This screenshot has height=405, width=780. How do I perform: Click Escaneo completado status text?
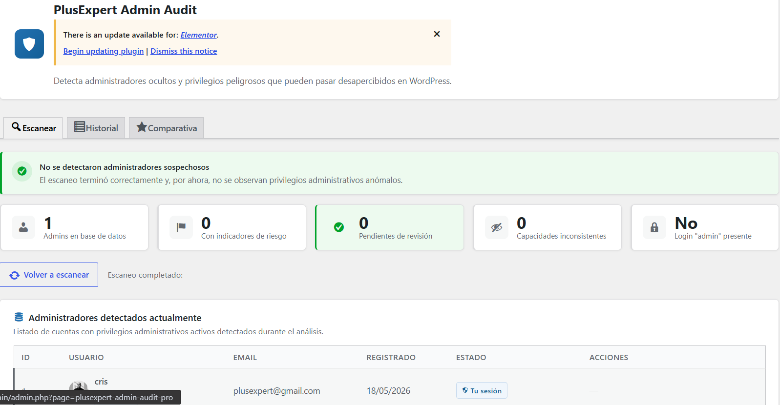click(x=145, y=275)
